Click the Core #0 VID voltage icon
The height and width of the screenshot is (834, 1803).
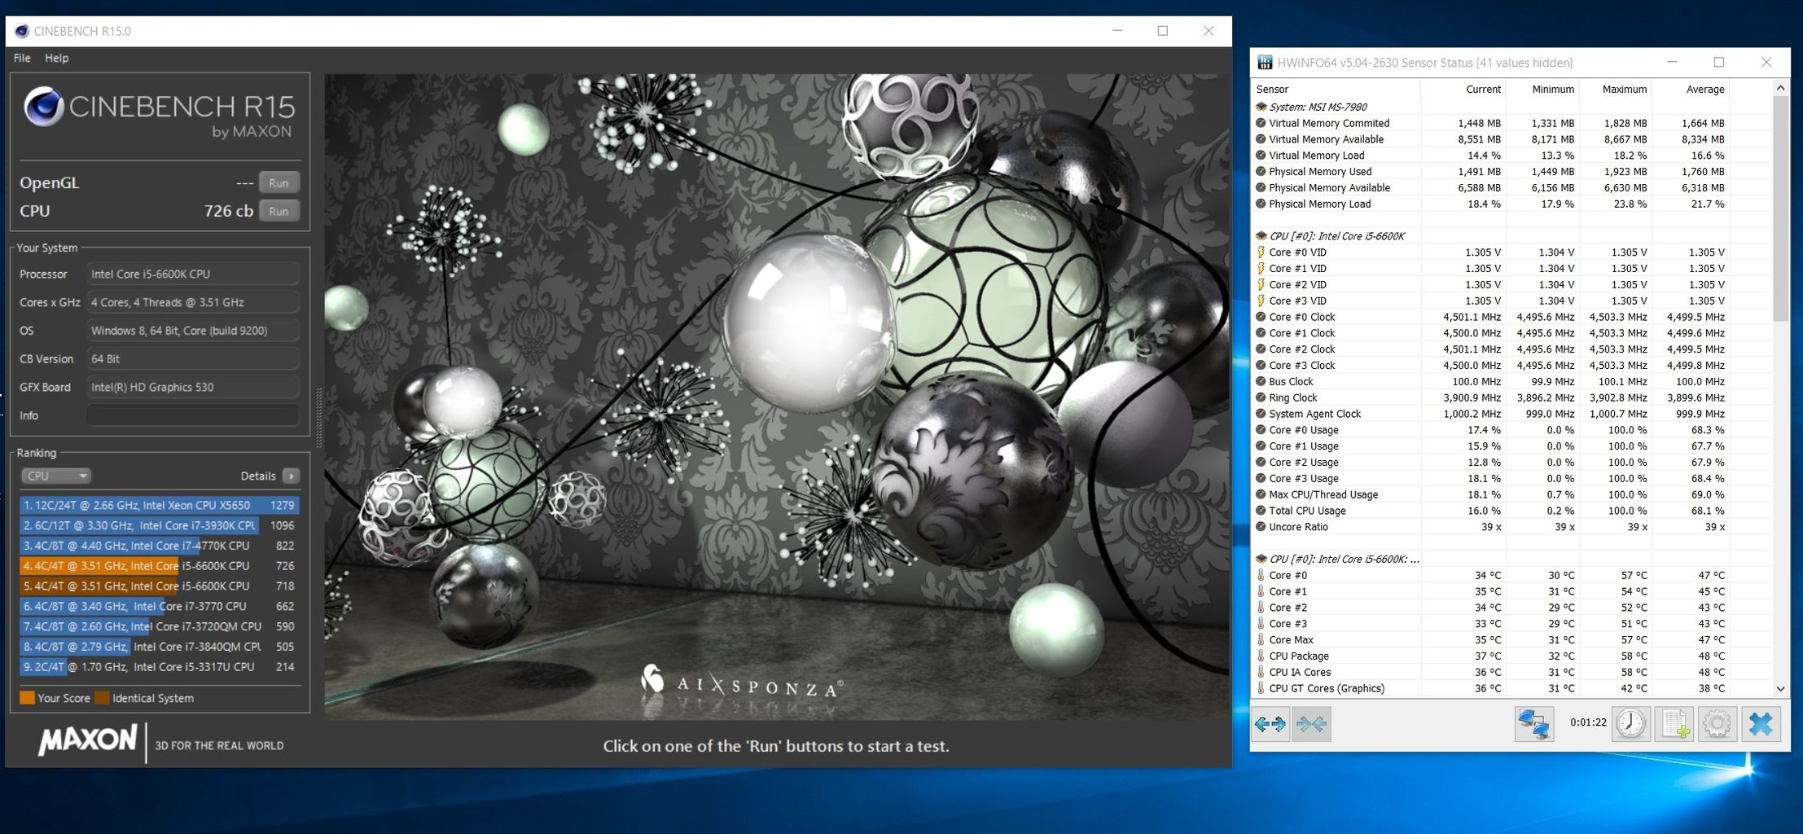click(x=1261, y=252)
